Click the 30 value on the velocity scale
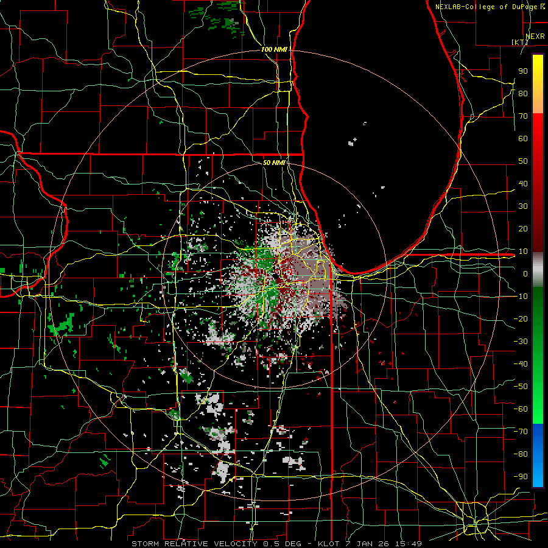Screen dimensions: 548x548 coord(523,206)
